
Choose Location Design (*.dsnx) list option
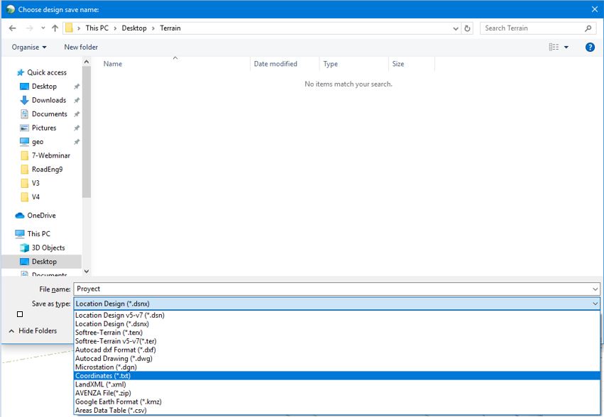336,324
